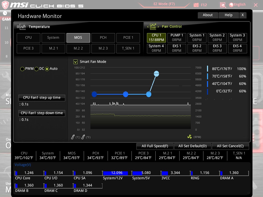263x197 pixels.
Task: Click the All Set Default(D) button
Action: point(193,146)
